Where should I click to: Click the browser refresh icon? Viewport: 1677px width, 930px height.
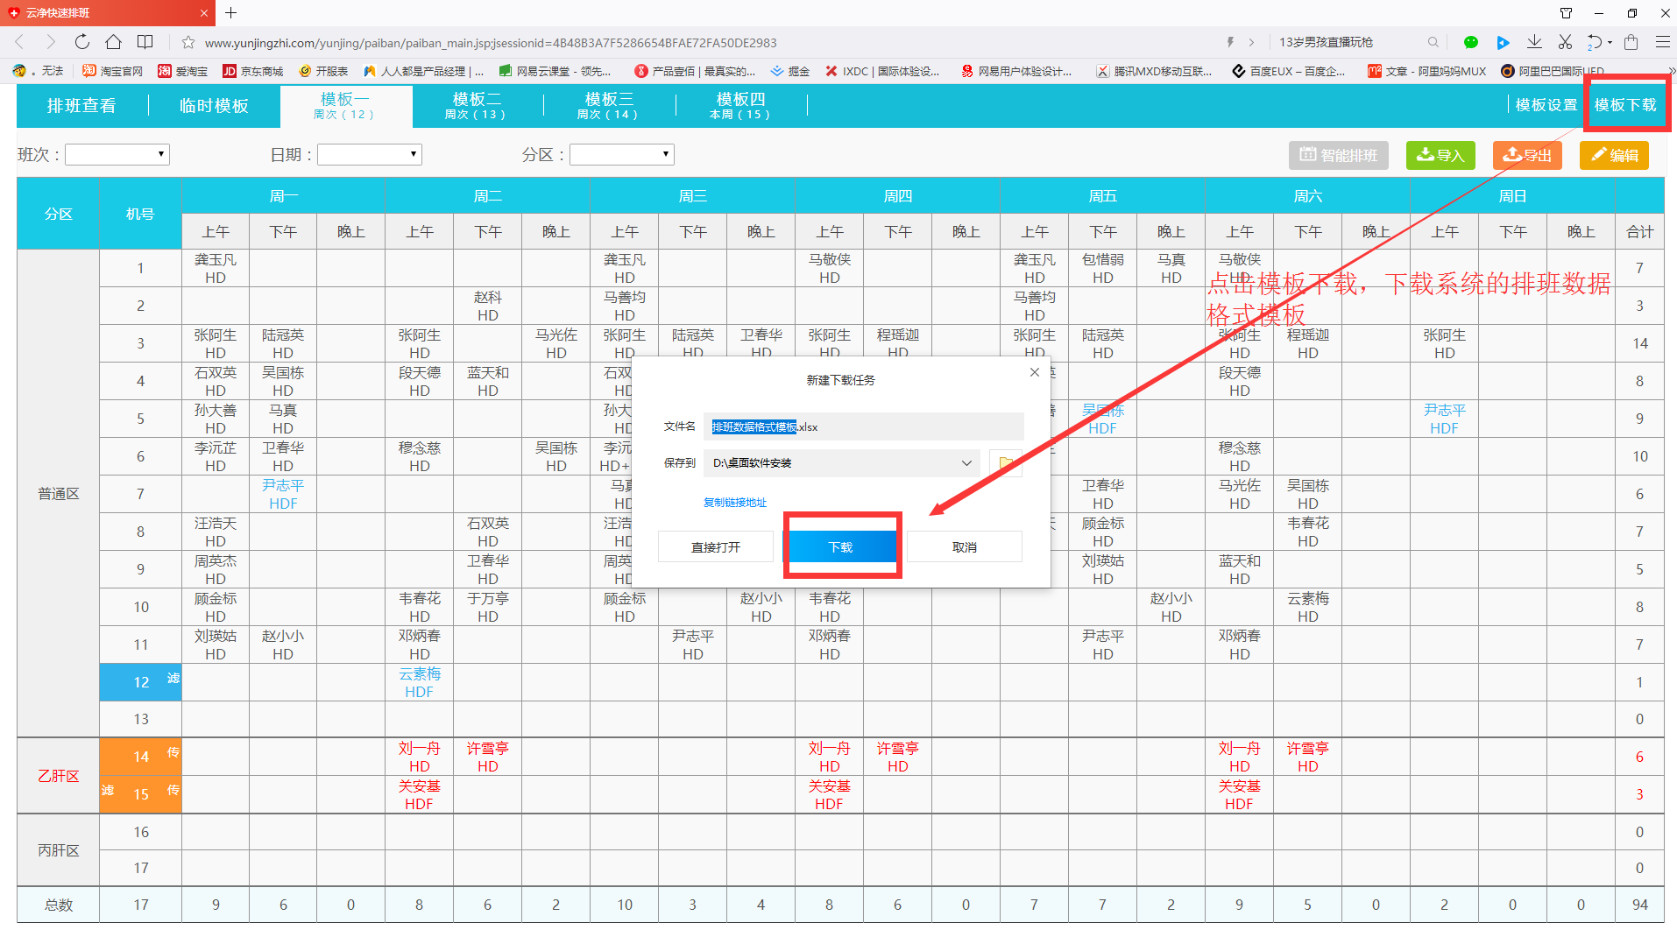point(81,42)
